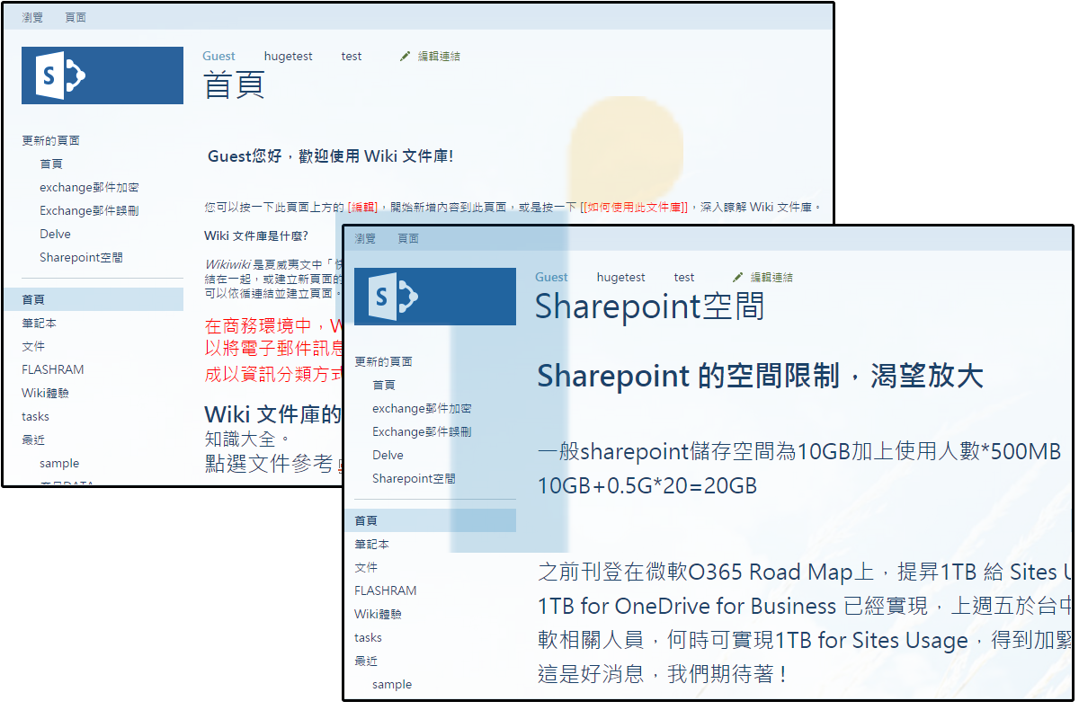Open 文件 in the back window sidebar

coord(33,346)
